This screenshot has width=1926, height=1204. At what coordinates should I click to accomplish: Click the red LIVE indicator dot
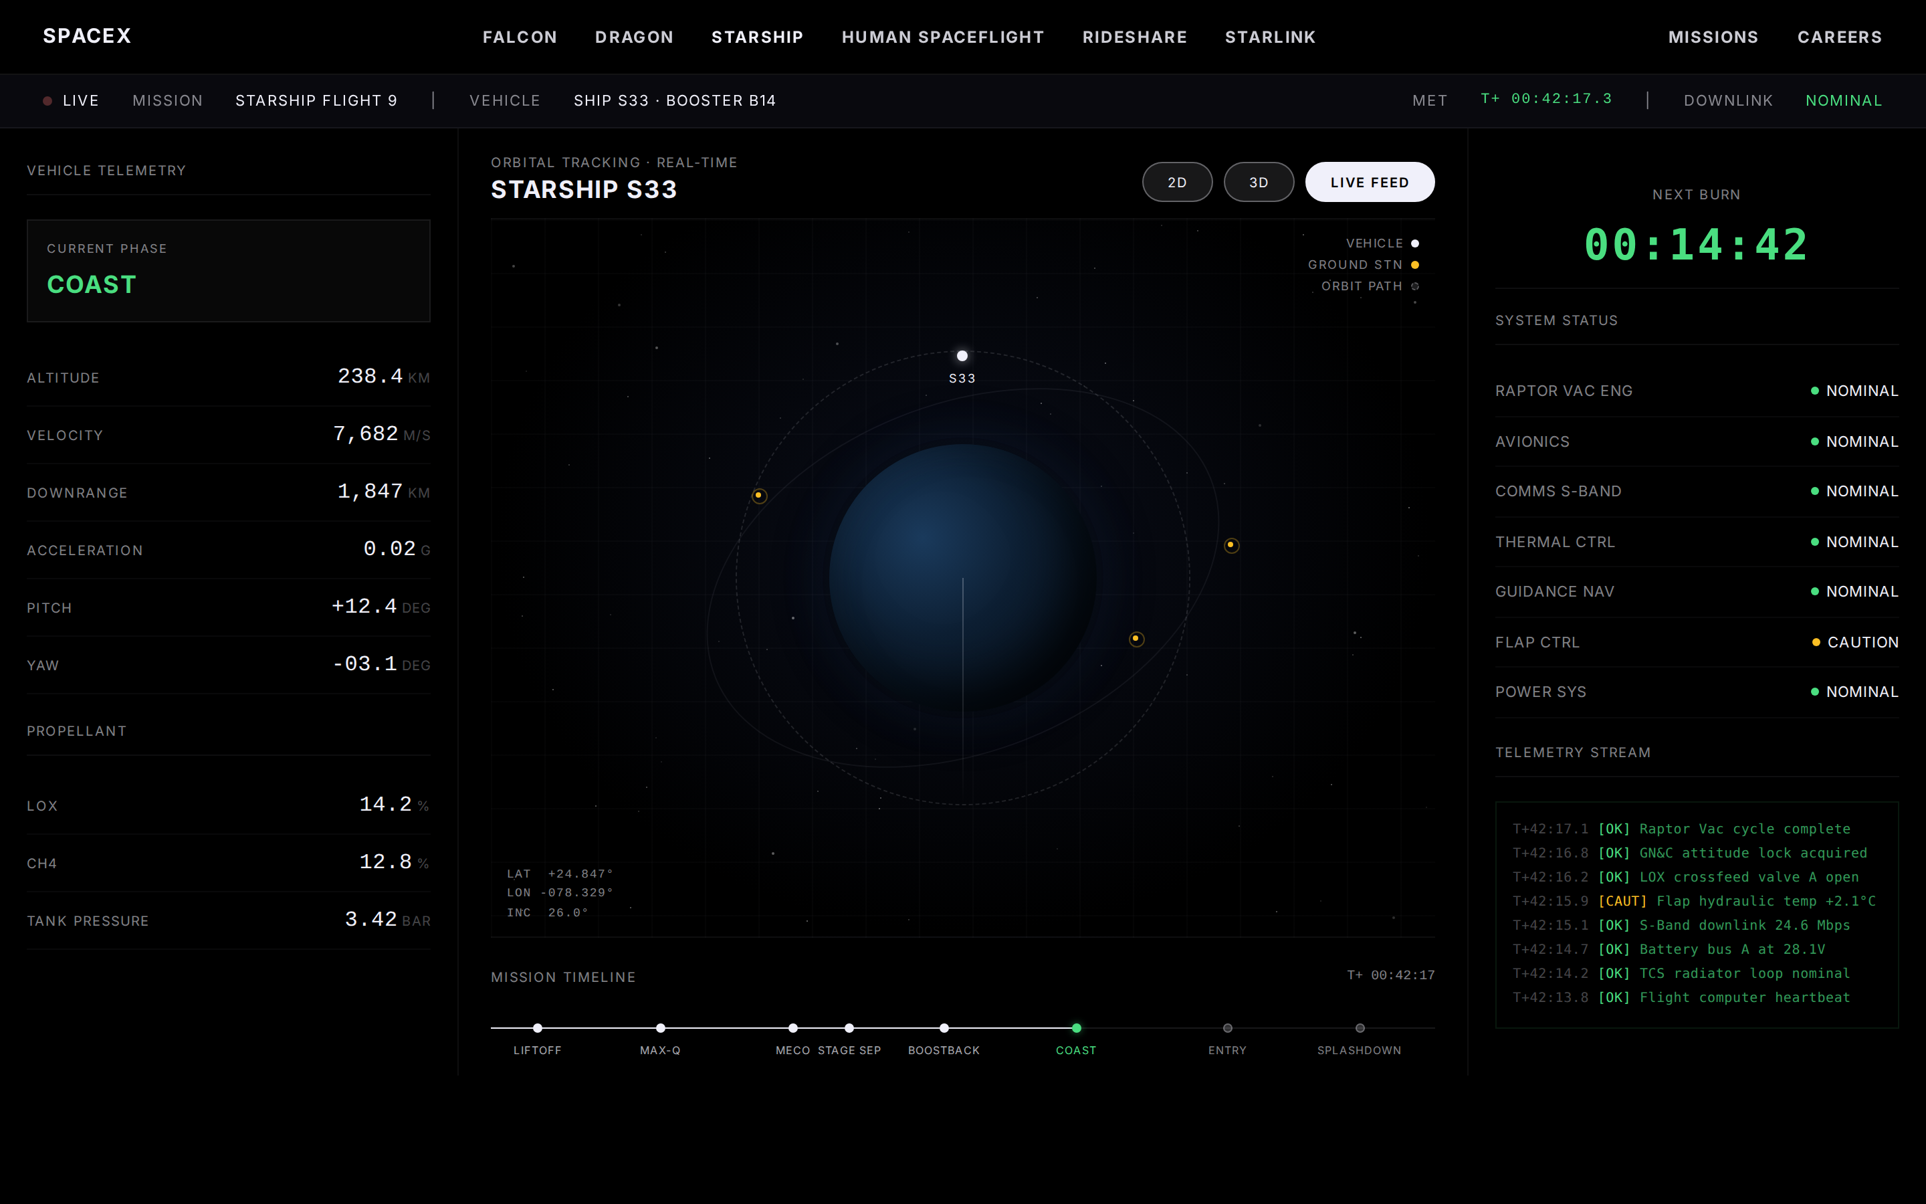pyautogui.click(x=47, y=101)
